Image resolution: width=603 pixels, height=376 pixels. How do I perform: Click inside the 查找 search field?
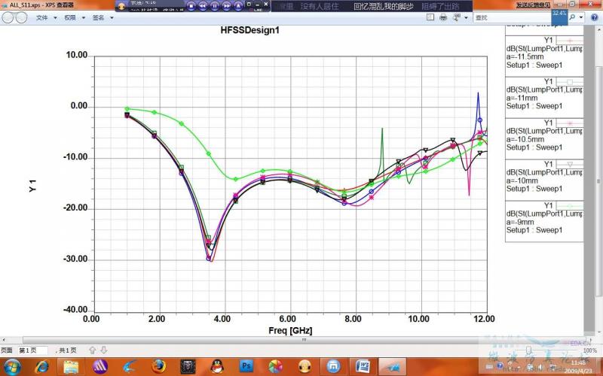[x=513, y=17]
